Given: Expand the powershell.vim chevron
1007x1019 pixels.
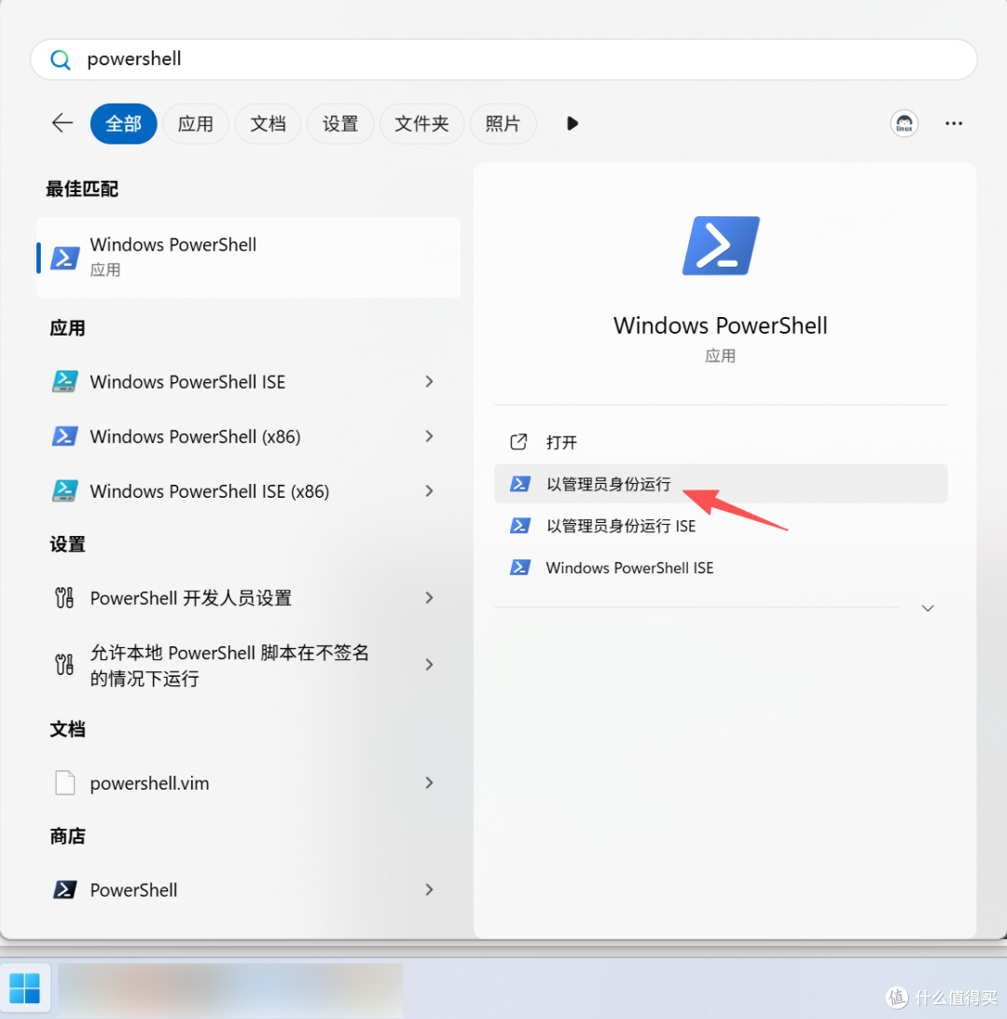Looking at the screenshot, I should click(429, 783).
